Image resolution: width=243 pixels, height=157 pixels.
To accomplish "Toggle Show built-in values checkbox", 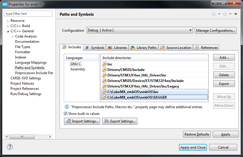I will (66, 114).
